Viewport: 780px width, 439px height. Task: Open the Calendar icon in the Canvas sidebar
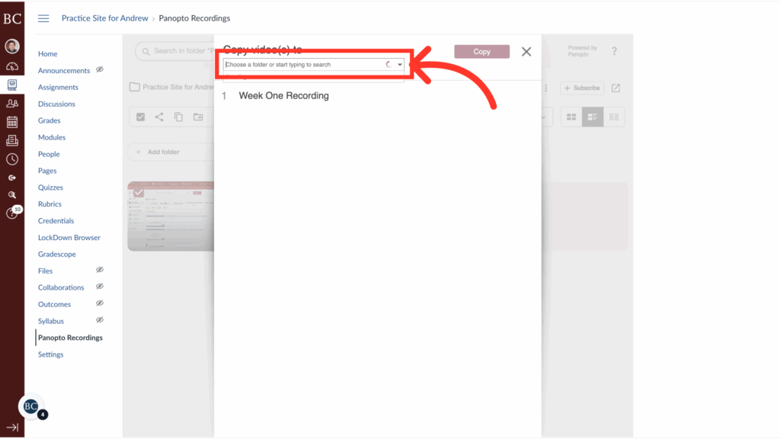point(12,120)
